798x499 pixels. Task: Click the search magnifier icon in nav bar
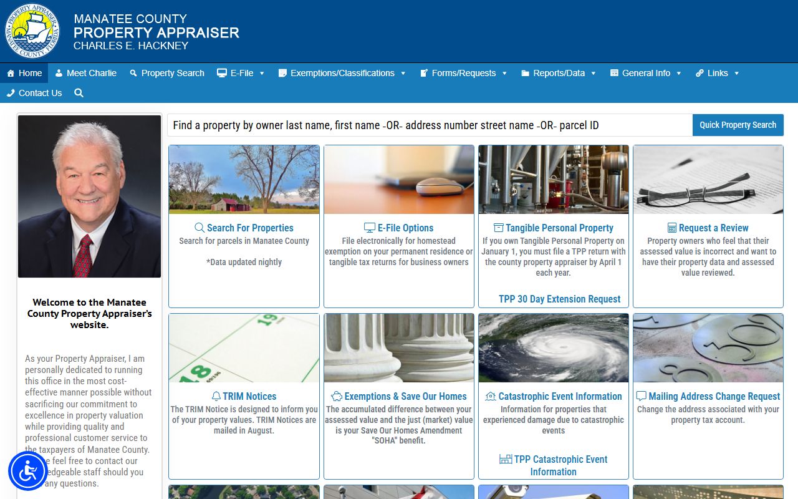tap(79, 93)
